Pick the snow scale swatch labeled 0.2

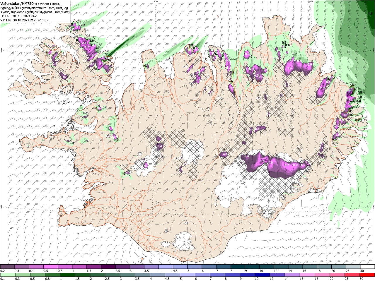(x=7, y=267)
